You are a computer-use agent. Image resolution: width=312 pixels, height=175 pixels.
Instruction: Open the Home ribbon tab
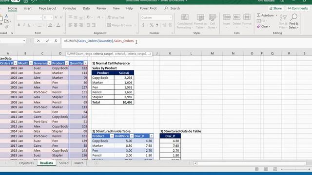[x=13, y=8]
